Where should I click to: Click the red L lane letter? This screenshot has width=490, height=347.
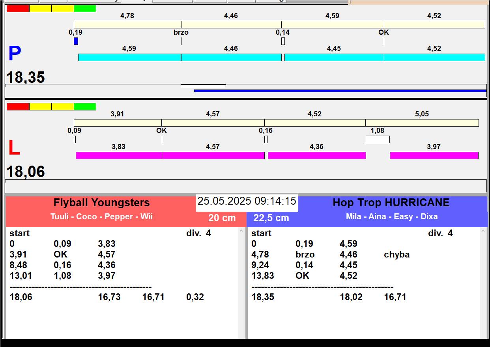(x=14, y=148)
